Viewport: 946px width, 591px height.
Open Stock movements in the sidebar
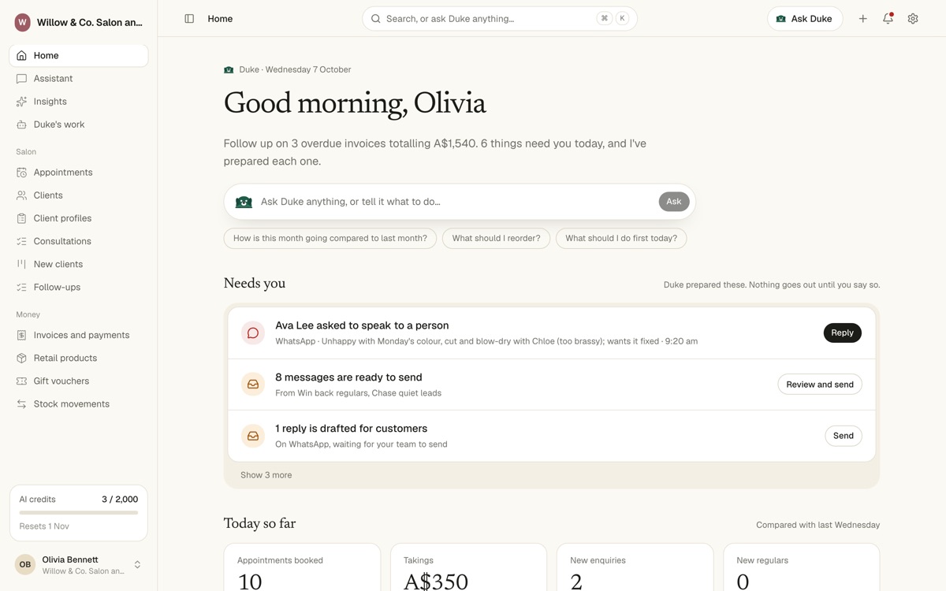click(x=79, y=403)
